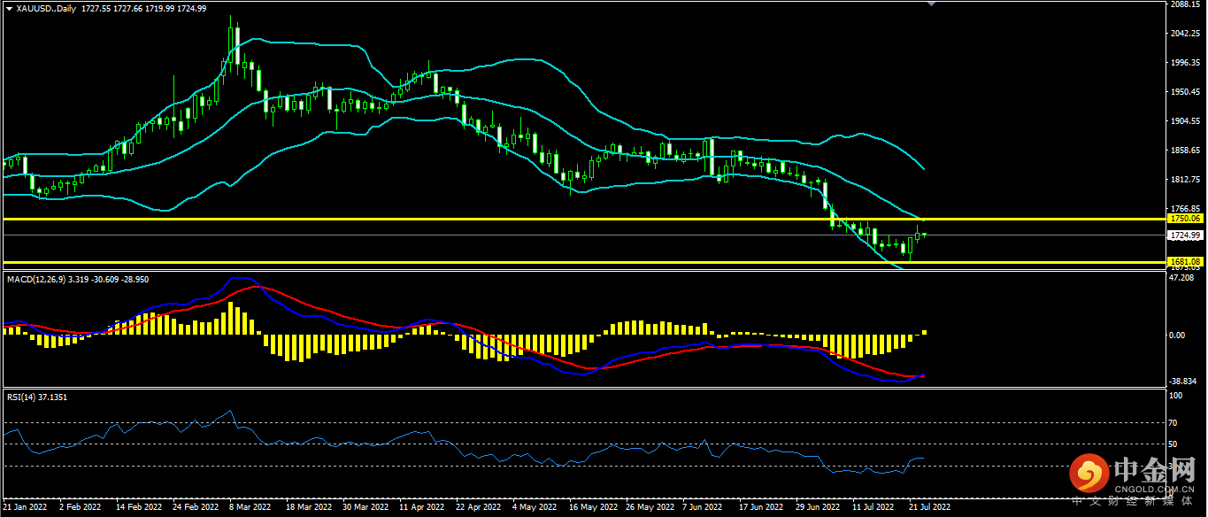Viewport: 1208px width, 517px height.
Task: Click date label 29 Jun 2022
Action: (818, 508)
